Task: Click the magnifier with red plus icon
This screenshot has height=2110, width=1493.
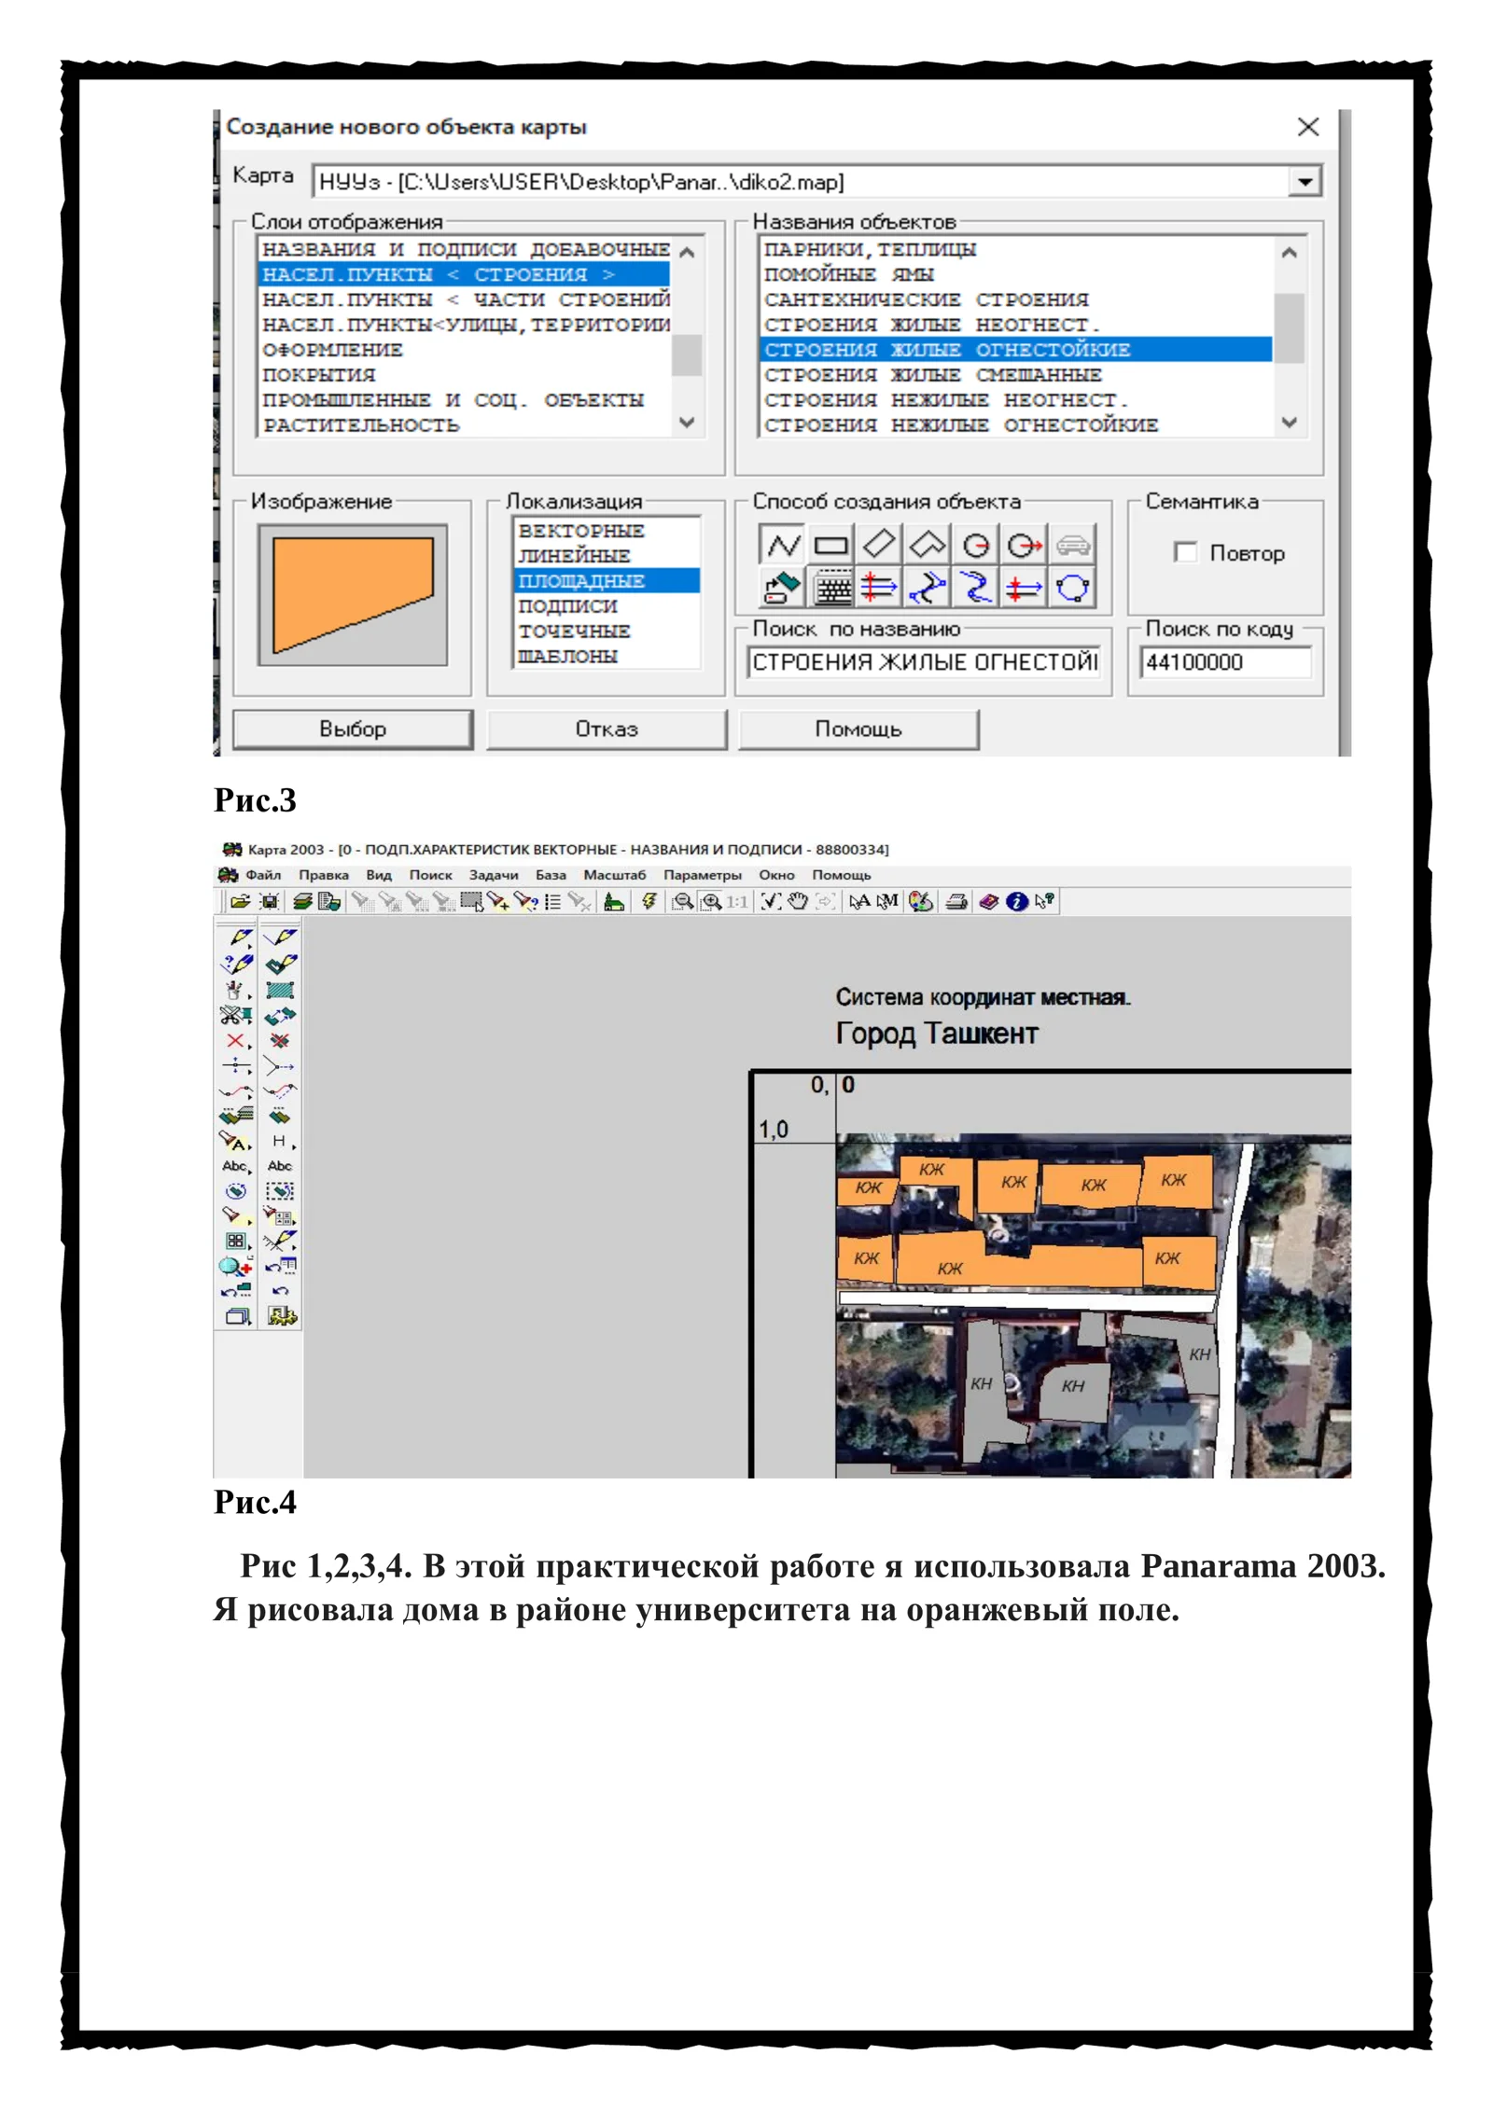Action: click(236, 1266)
